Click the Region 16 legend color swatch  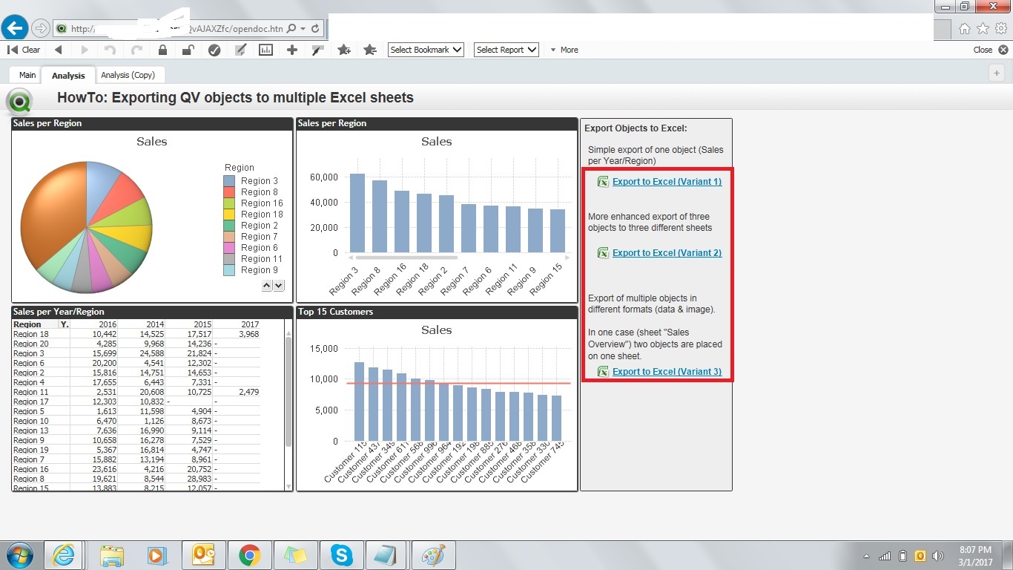[x=229, y=203]
